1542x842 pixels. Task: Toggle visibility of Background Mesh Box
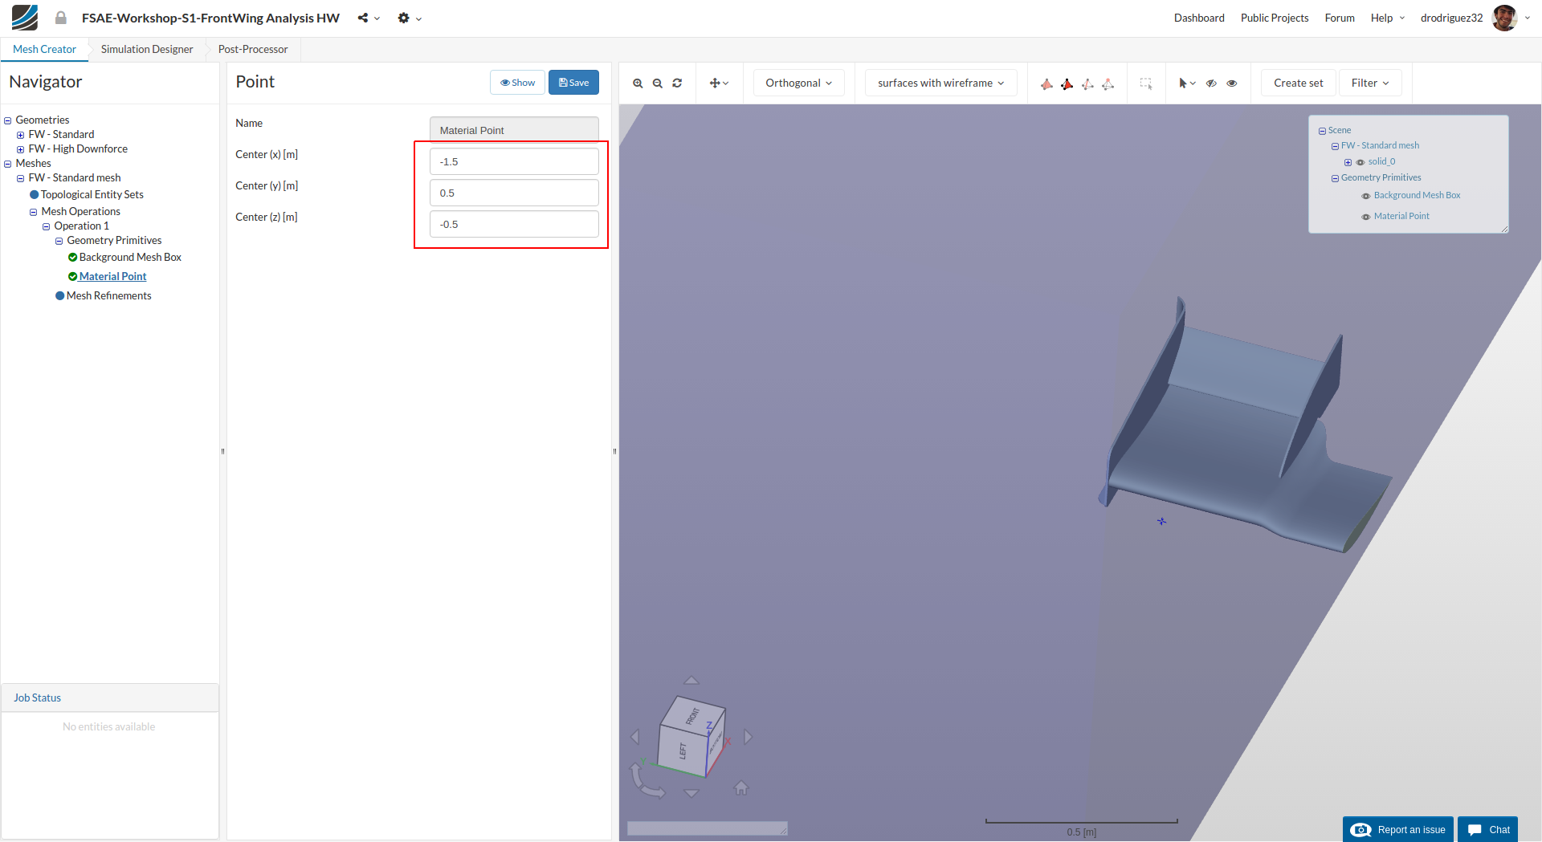1365,196
